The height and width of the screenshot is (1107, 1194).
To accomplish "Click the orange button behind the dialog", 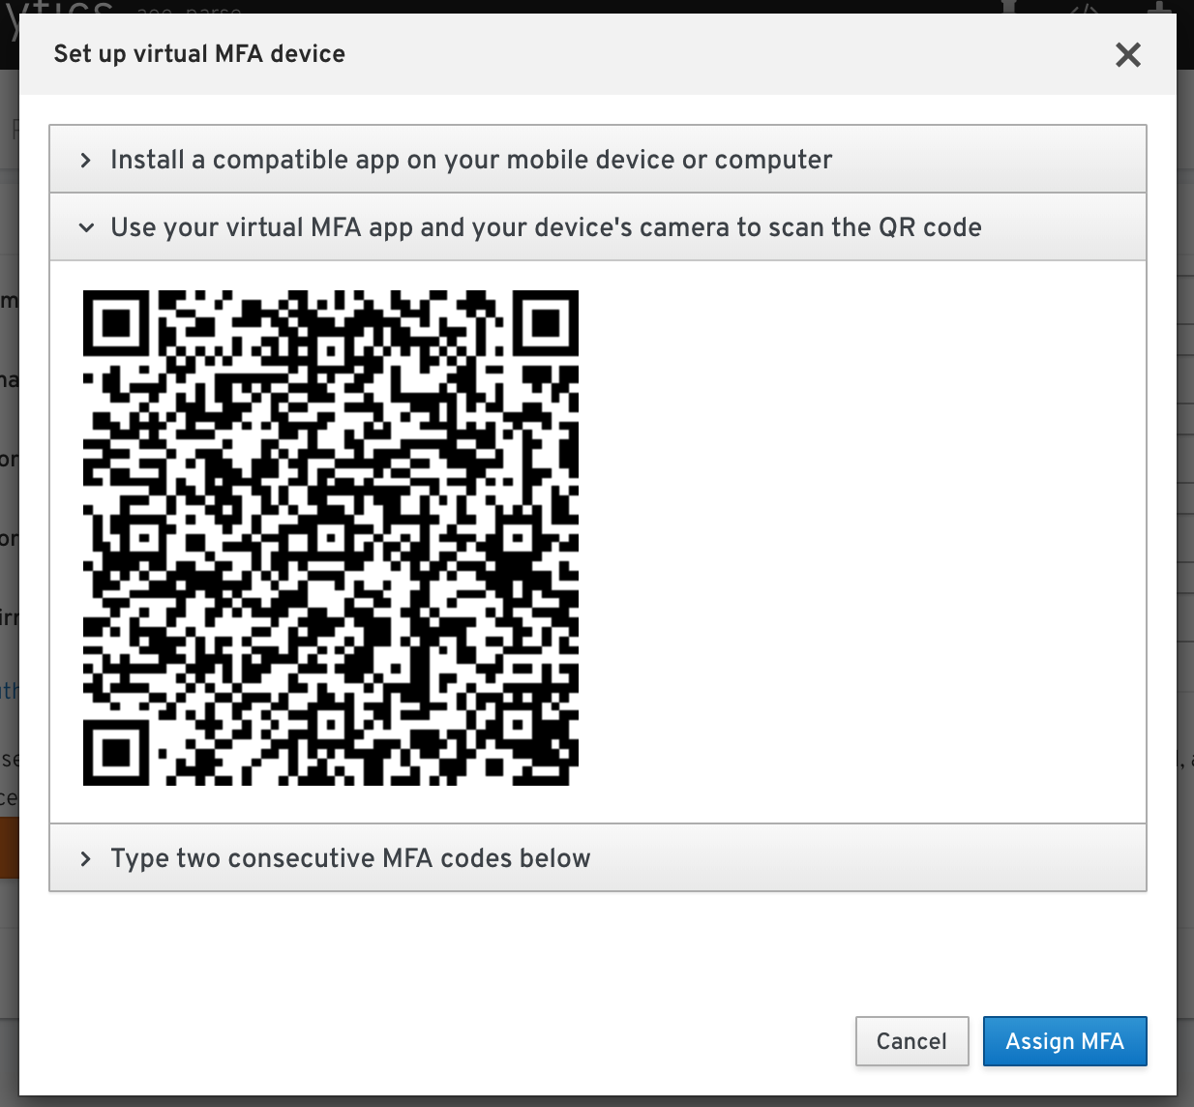I will tap(10, 847).
